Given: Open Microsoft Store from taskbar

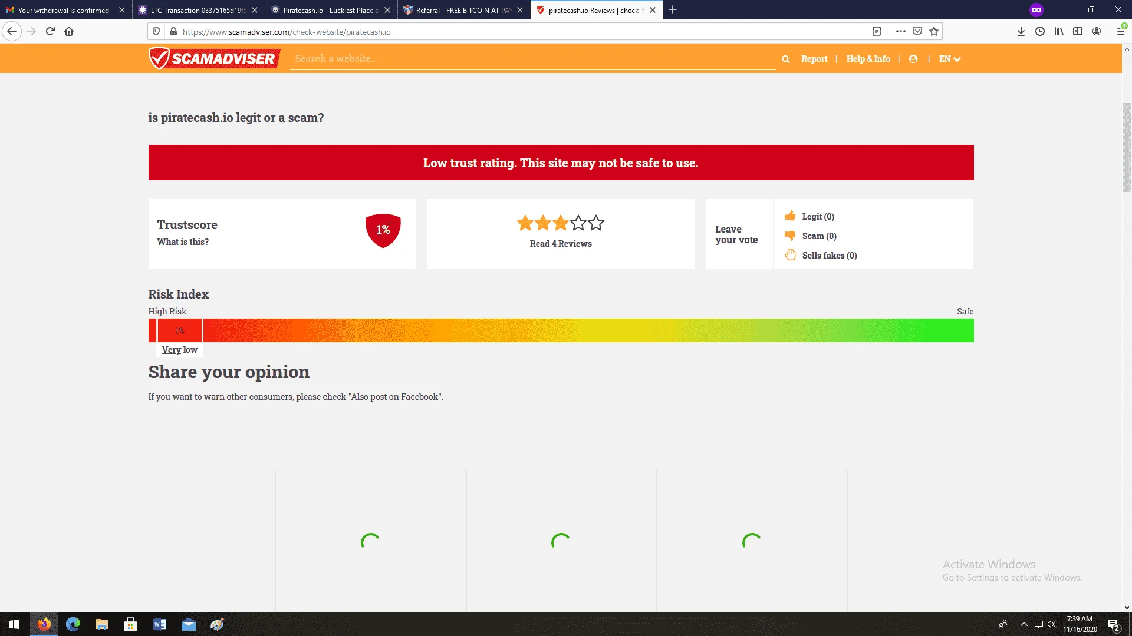Looking at the screenshot, I should [131, 624].
